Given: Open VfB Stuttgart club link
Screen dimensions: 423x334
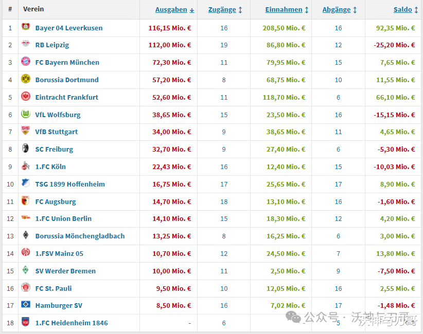Looking at the screenshot, I should [x=57, y=132].
